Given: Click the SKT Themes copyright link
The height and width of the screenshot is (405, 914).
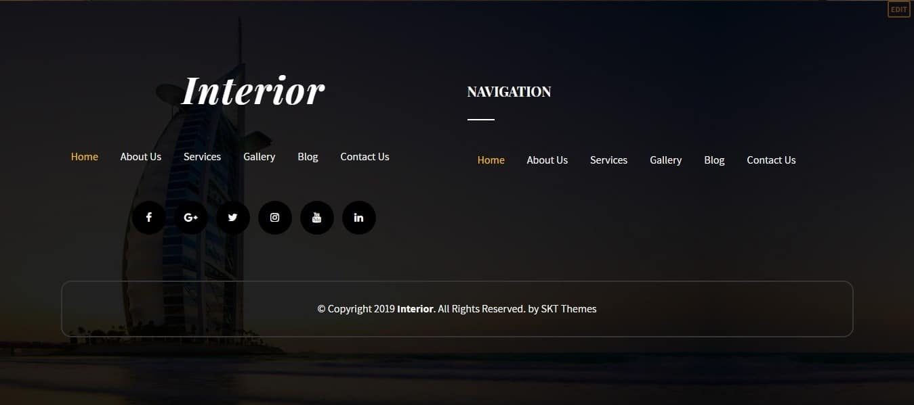Looking at the screenshot, I should click(568, 309).
